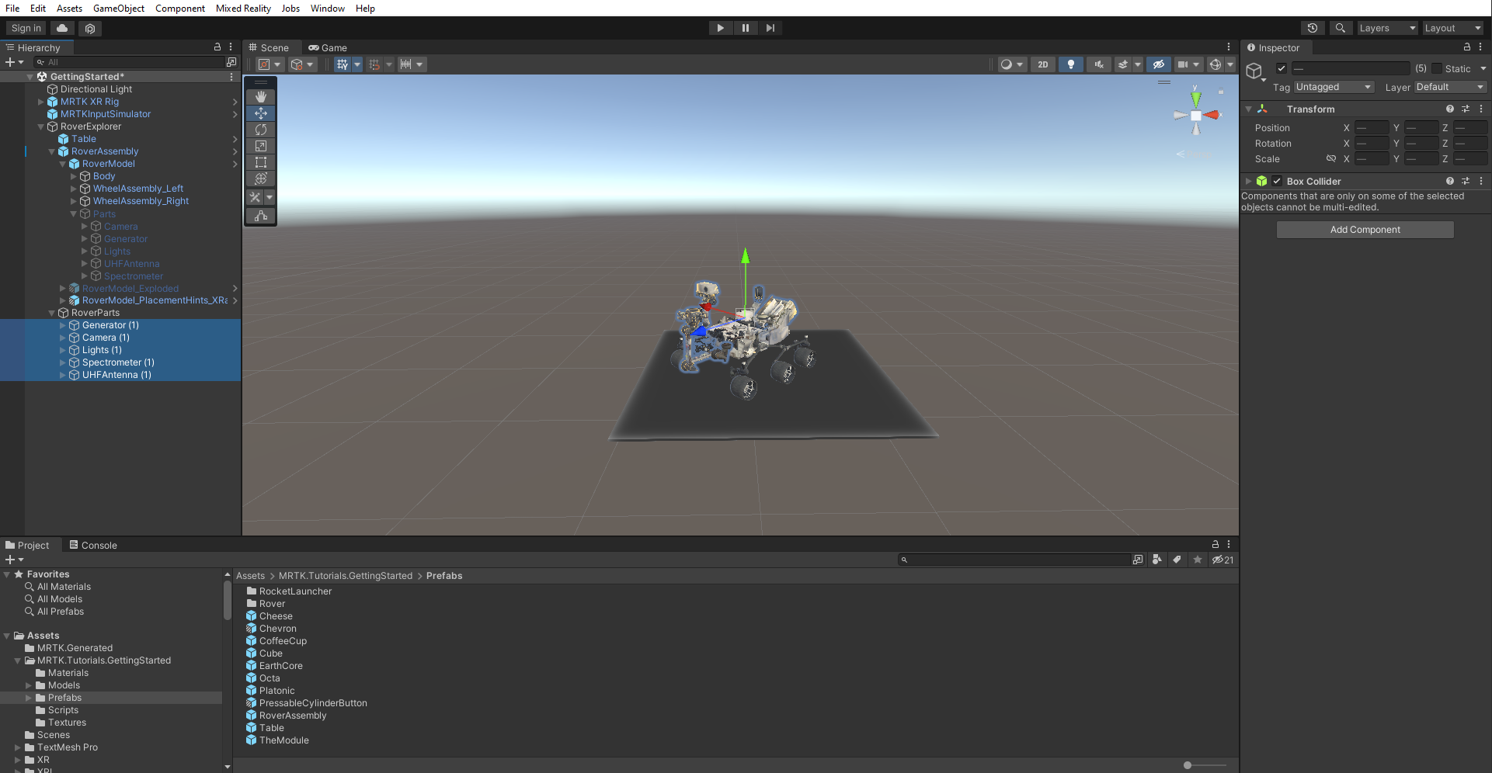Select the Hand view tool
The height and width of the screenshot is (773, 1492).
click(x=261, y=97)
